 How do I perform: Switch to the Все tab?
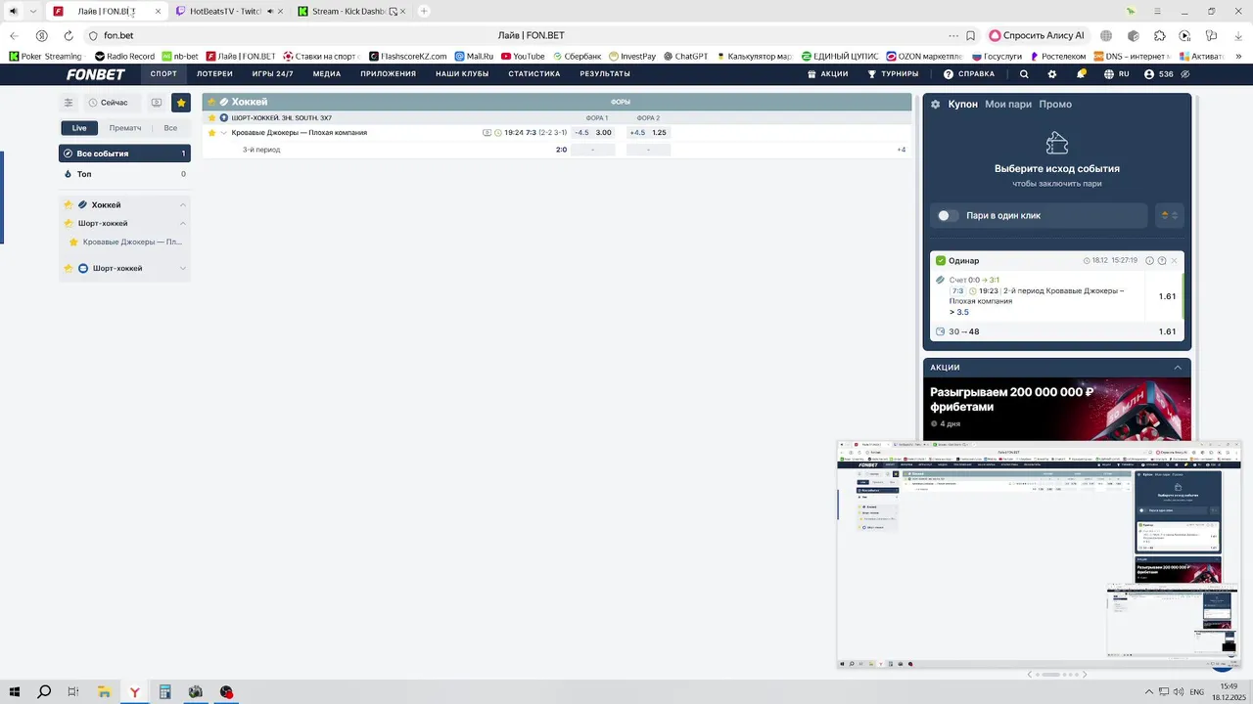(170, 128)
